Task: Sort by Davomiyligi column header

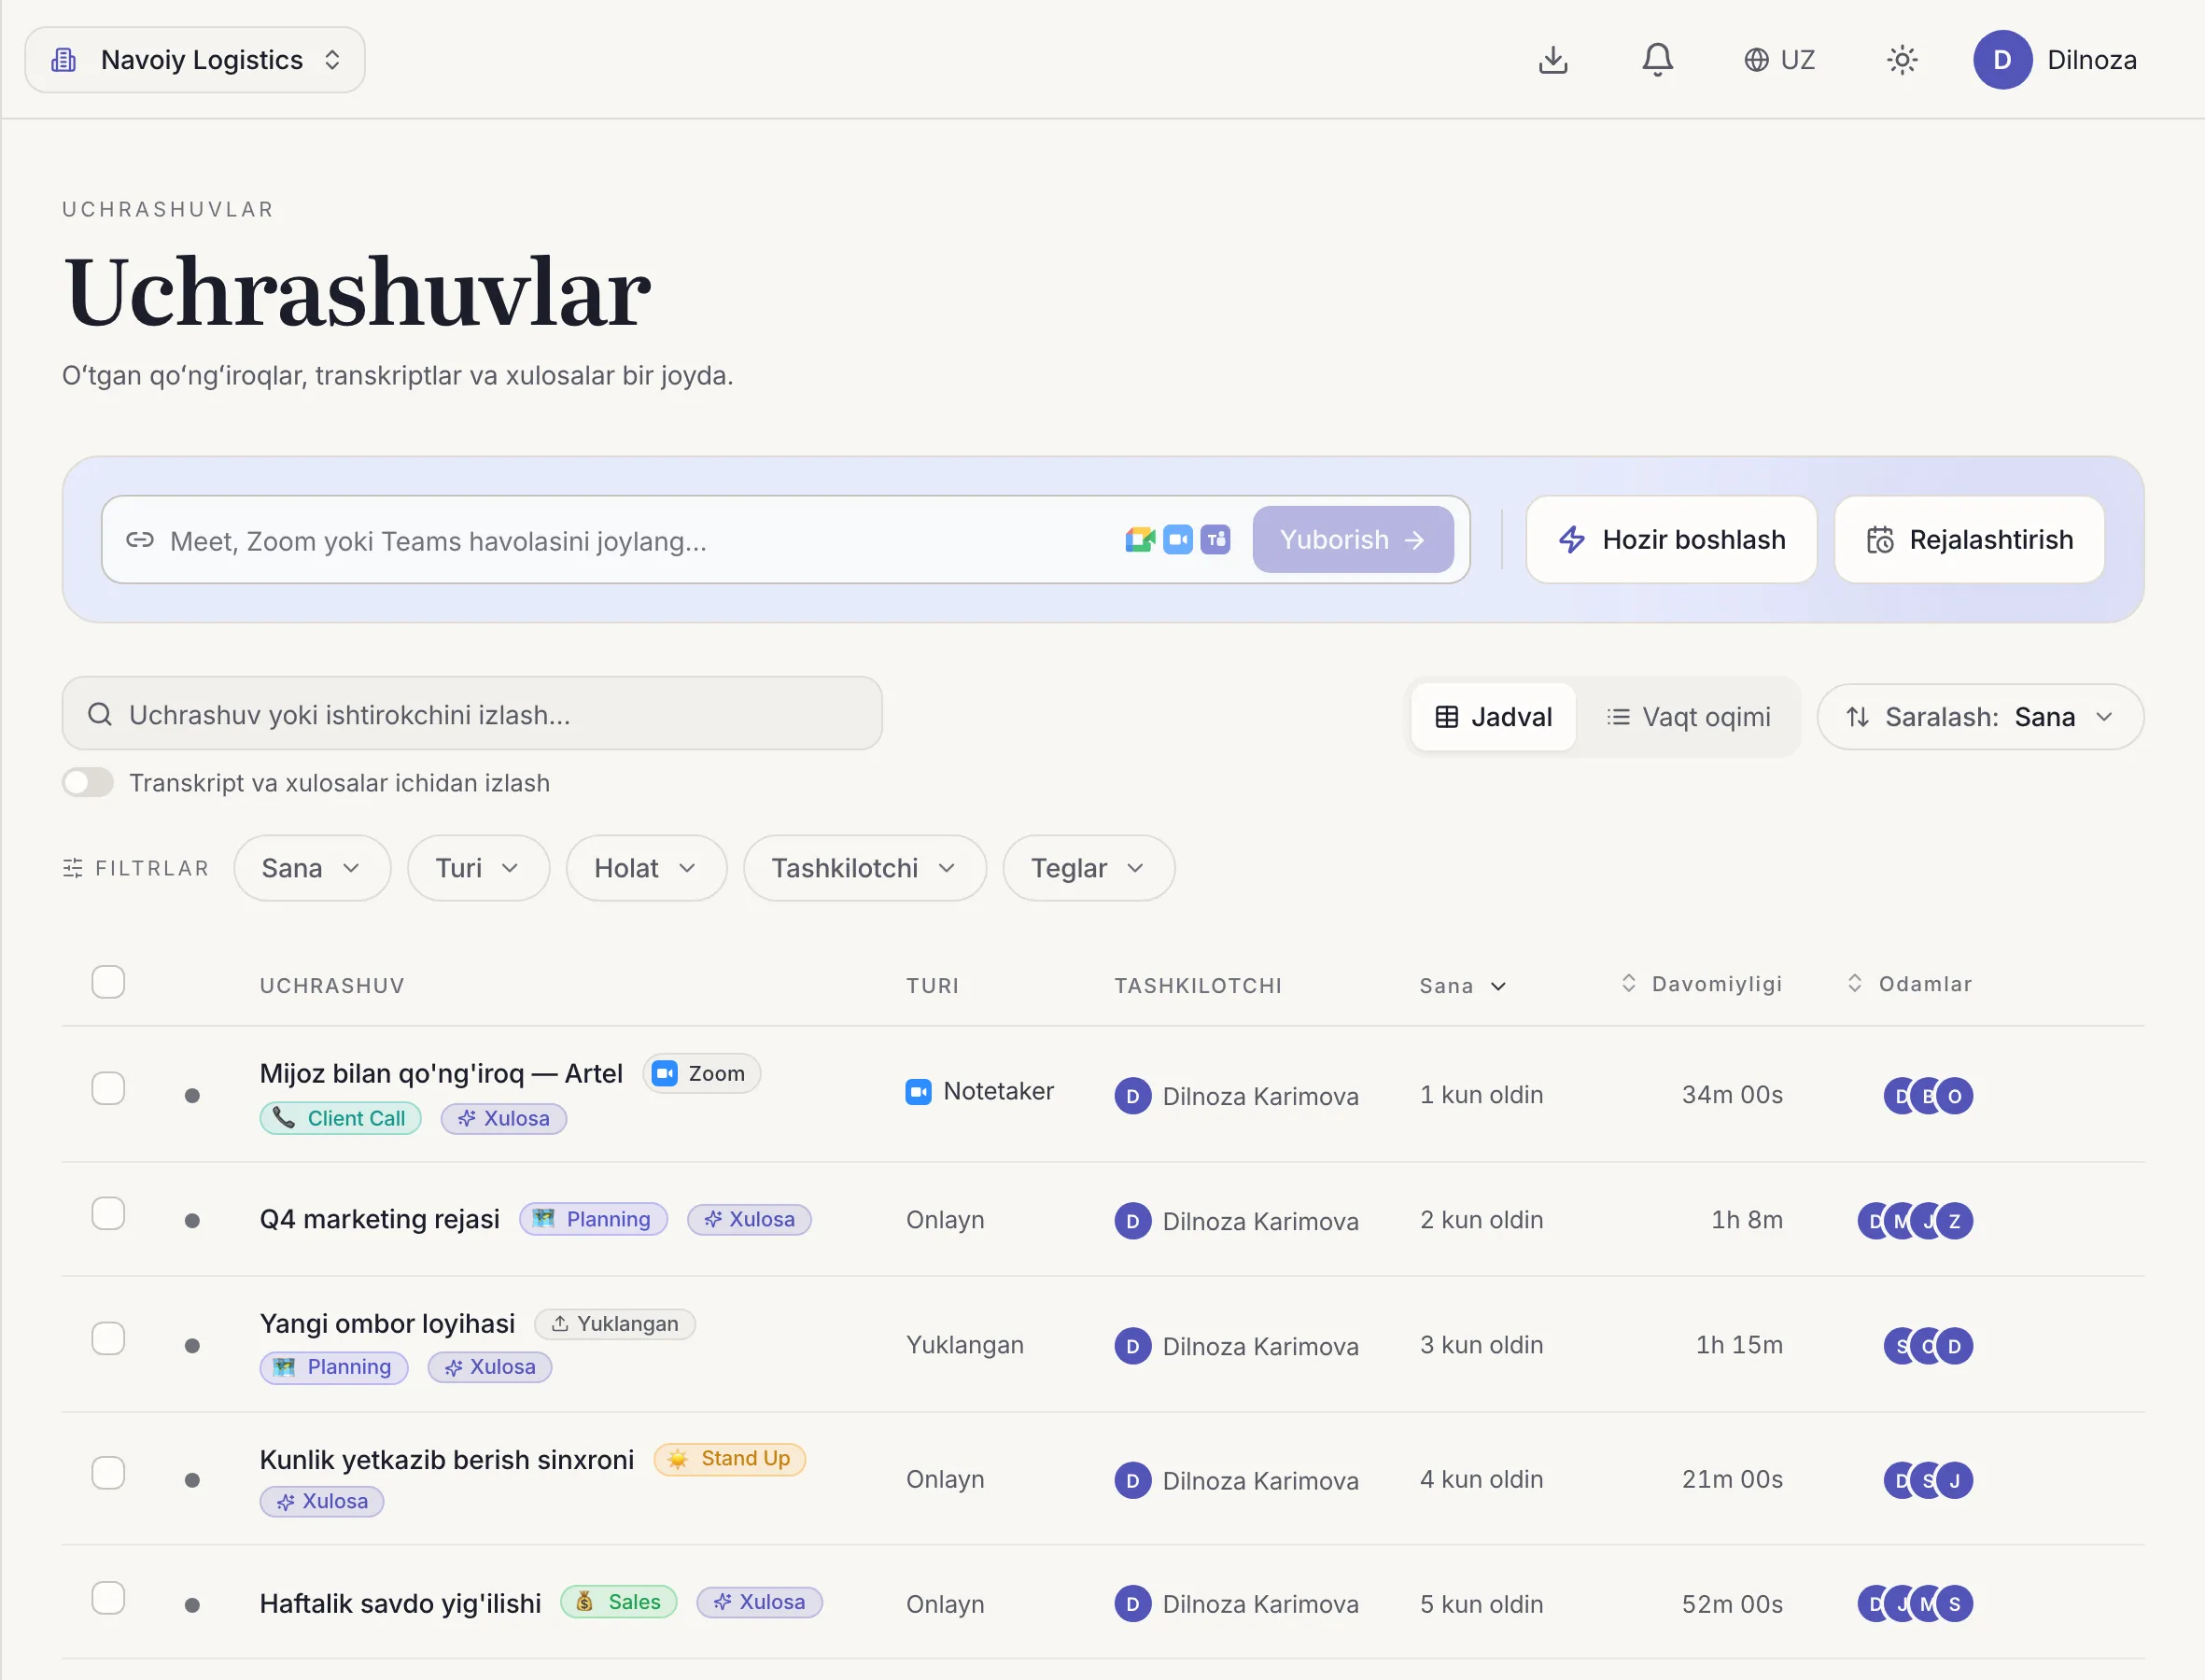Action: [x=1701, y=983]
